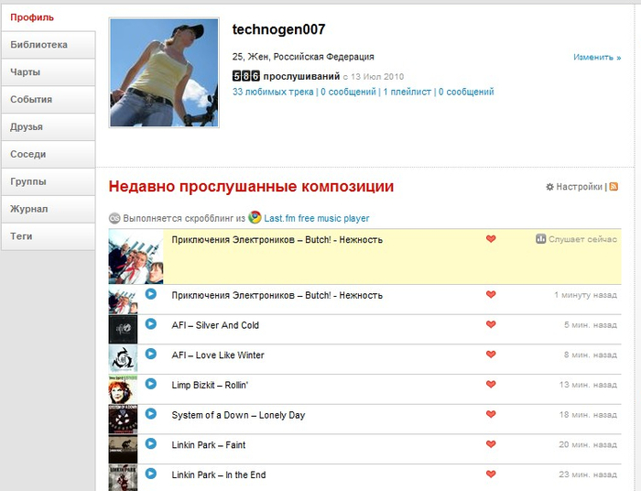Select the Соседи tab
This screenshot has height=491, width=641.
[x=49, y=155]
